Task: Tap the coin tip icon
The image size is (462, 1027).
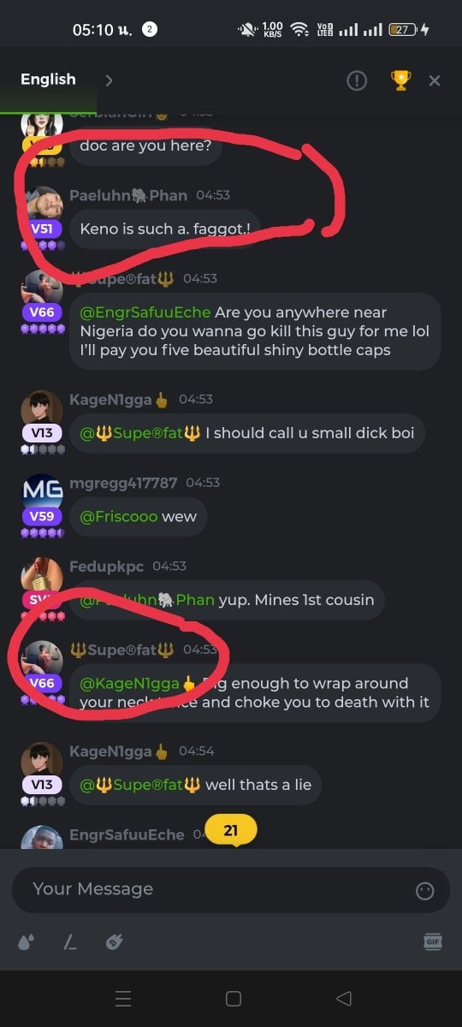Action: pos(114,942)
